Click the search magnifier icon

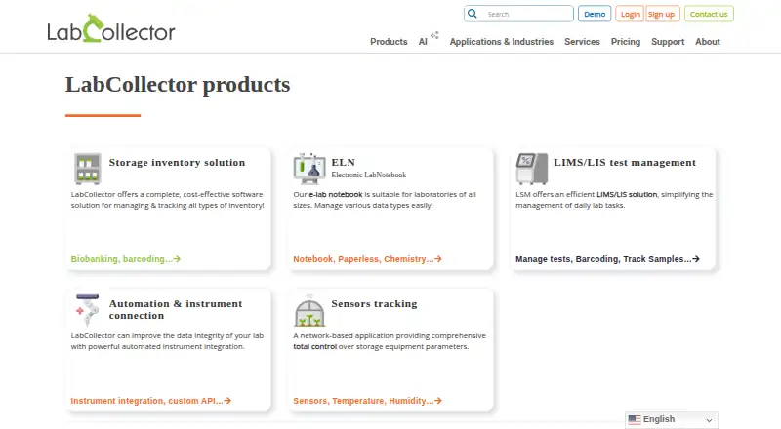click(473, 14)
